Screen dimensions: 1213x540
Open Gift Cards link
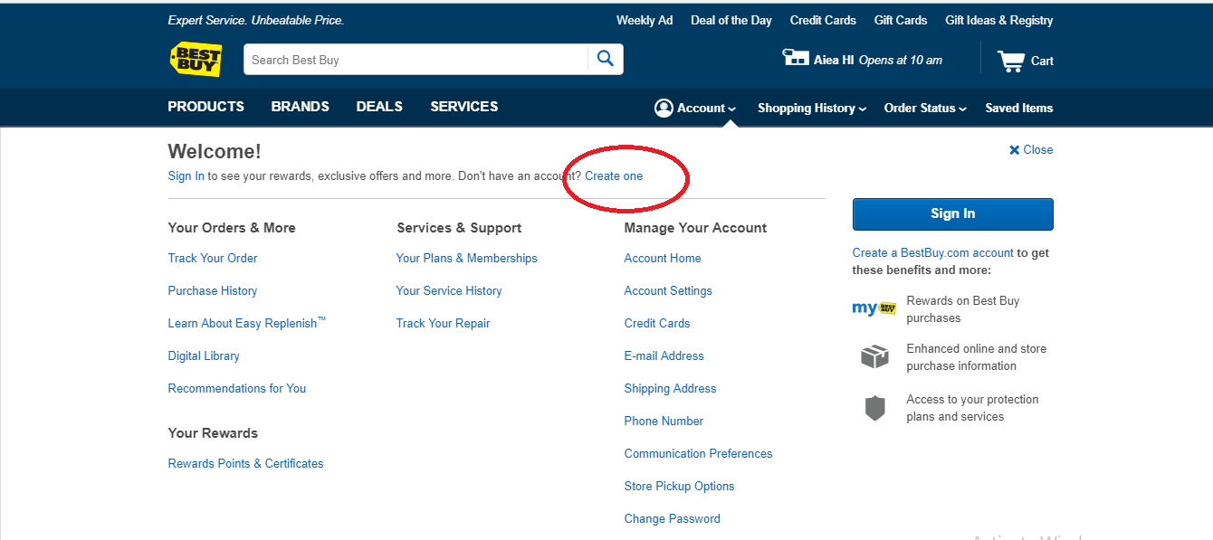(x=901, y=20)
